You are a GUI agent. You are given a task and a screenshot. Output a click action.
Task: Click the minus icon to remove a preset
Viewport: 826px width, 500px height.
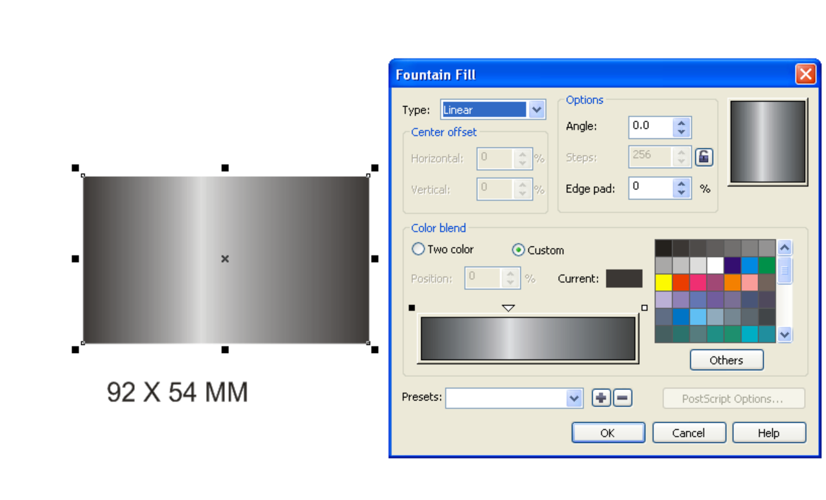tap(622, 397)
